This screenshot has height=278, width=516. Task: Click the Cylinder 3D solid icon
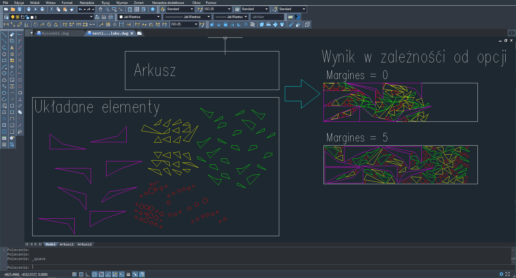point(225,25)
